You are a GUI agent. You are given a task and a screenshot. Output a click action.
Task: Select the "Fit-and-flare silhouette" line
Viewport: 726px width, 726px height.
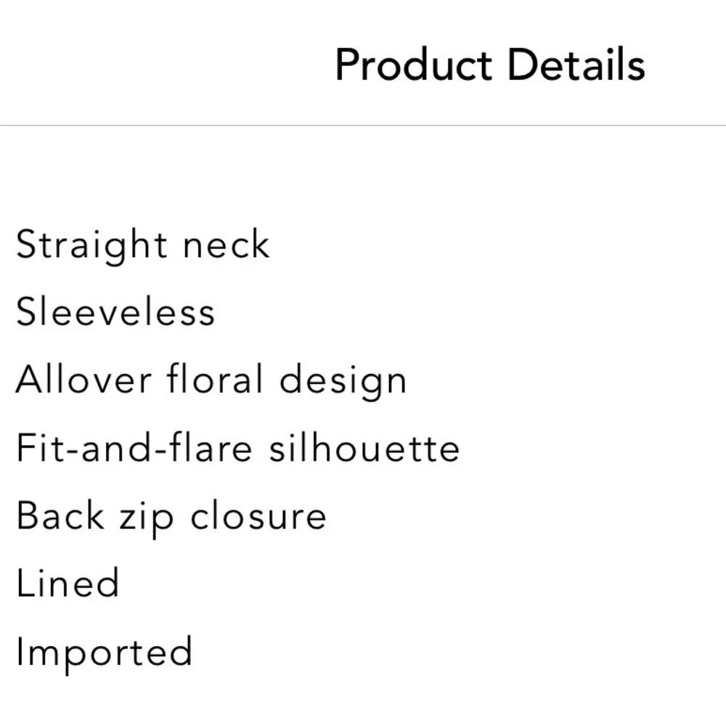tap(237, 449)
